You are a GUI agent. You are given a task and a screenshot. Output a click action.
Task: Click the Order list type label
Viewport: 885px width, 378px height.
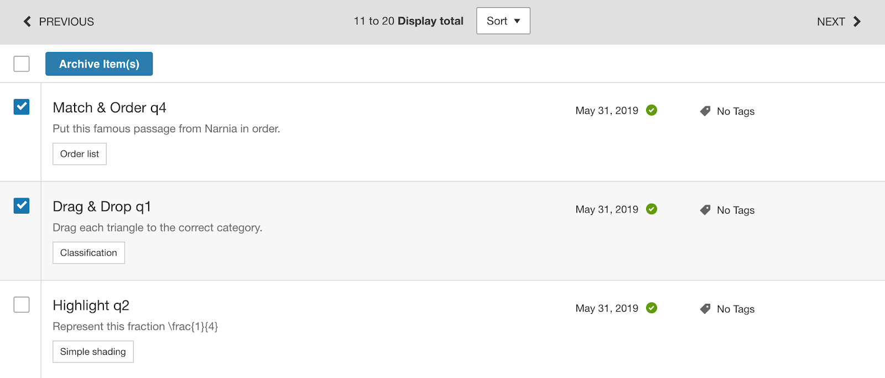click(x=80, y=154)
